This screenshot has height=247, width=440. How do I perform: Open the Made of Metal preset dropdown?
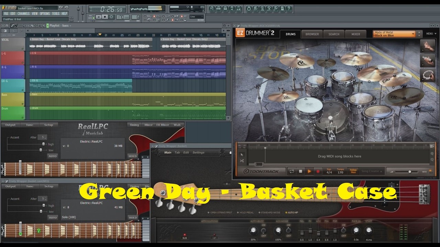click(394, 34)
